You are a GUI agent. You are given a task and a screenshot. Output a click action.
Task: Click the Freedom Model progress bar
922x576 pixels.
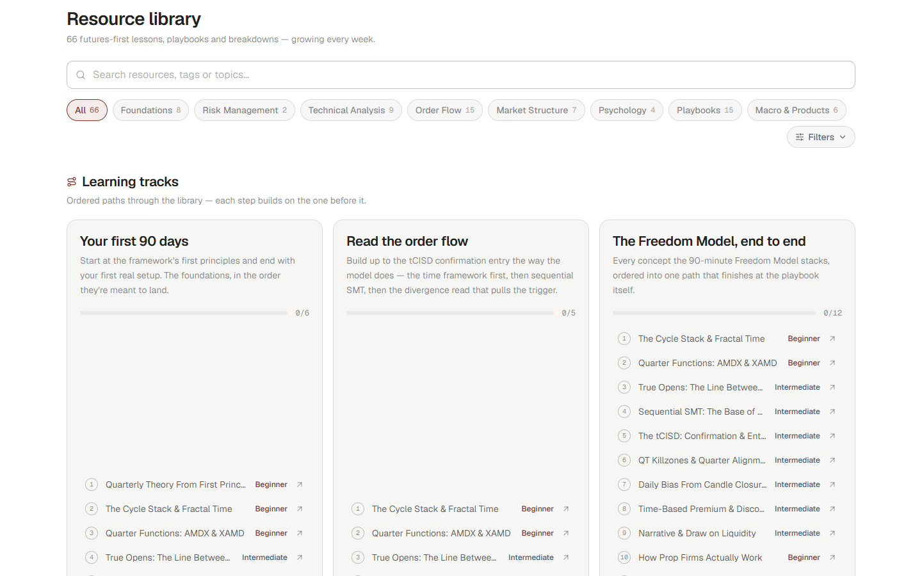click(x=715, y=313)
